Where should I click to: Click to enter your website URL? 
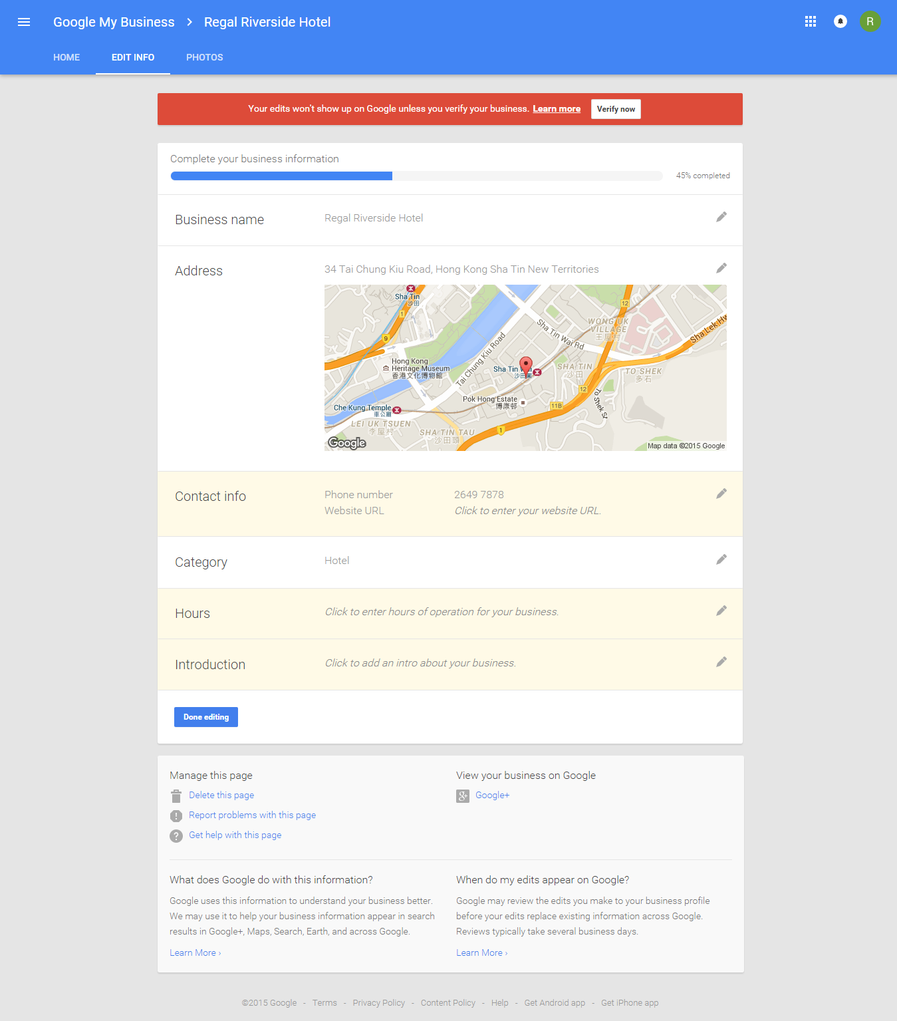[x=528, y=511]
